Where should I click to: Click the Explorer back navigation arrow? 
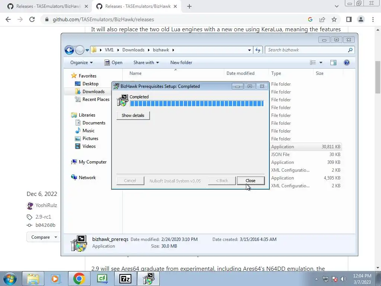69,50
